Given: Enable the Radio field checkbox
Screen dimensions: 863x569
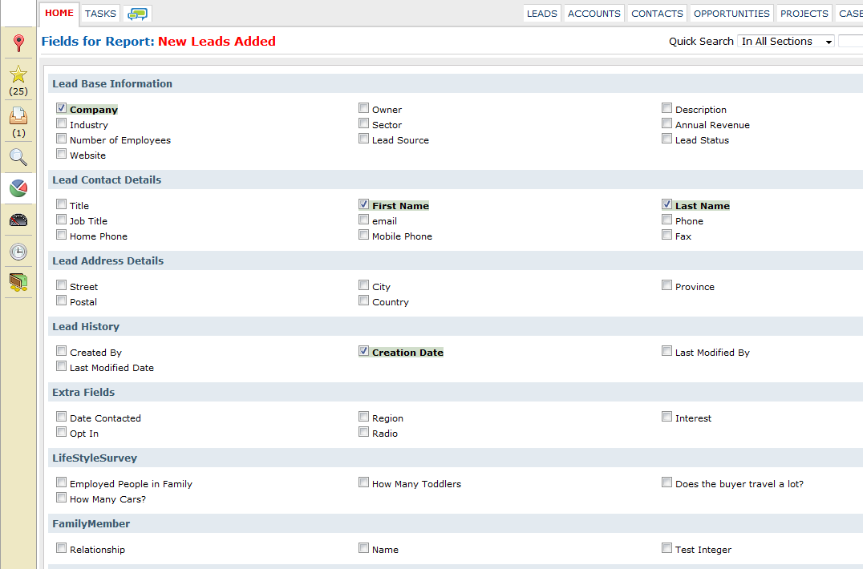Looking at the screenshot, I should click(x=363, y=432).
